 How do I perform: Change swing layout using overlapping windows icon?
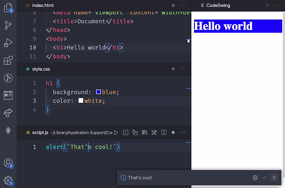[x=135, y=132]
